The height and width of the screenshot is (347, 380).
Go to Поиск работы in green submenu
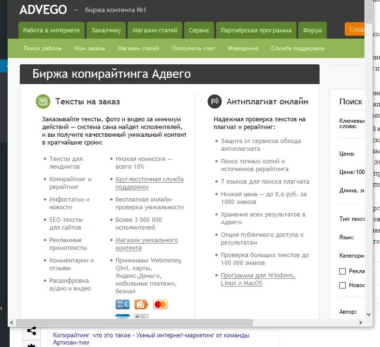click(43, 48)
